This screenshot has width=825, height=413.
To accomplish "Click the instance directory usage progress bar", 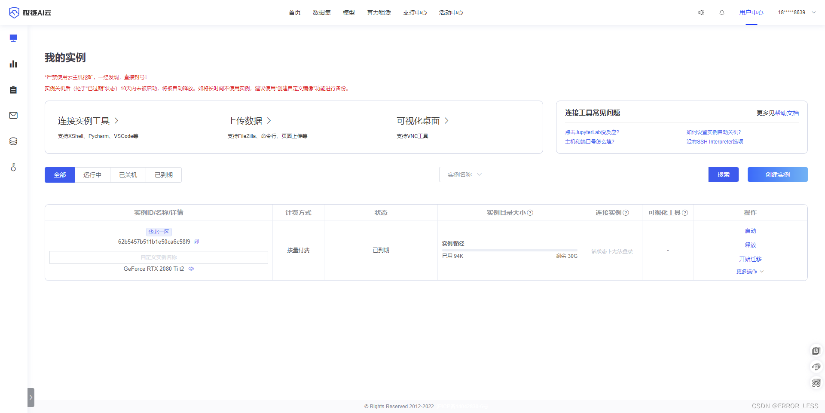I will tap(510, 250).
